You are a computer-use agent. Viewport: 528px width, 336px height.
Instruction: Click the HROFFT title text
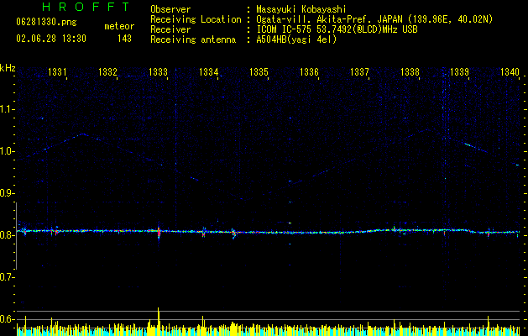pyautogui.click(x=86, y=7)
